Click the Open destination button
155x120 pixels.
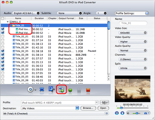coord(103,108)
